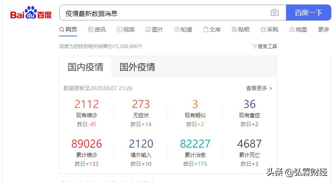Click 昨日+3 under 累计死亡
Viewport: 333px width, 182px height.
click(250, 164)
